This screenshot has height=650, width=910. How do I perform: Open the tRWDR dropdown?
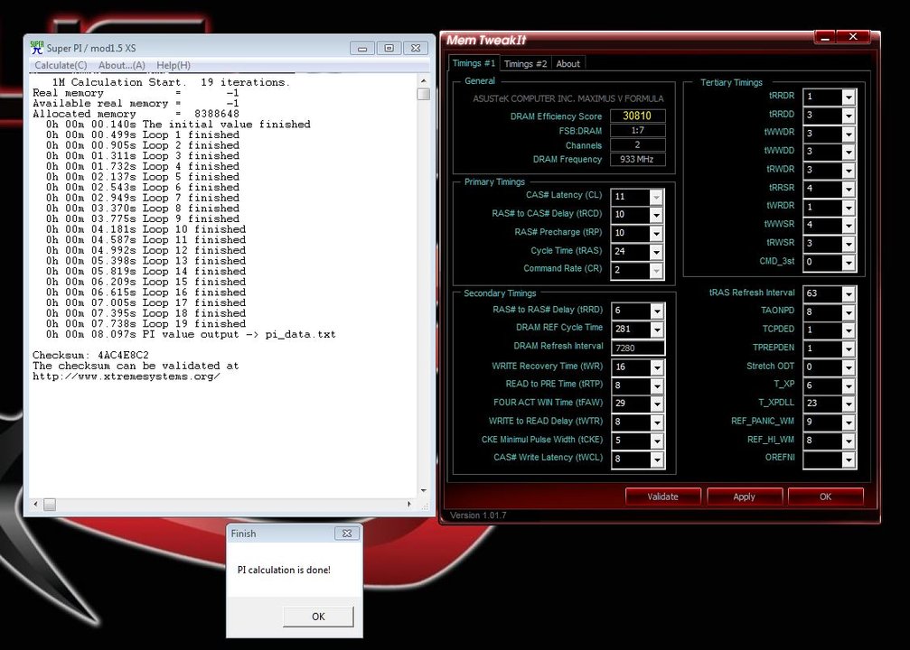(x=849, y=171)
